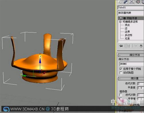
Task: Select the 多边形 sub-object level
Action: click(x=129, y=35)
